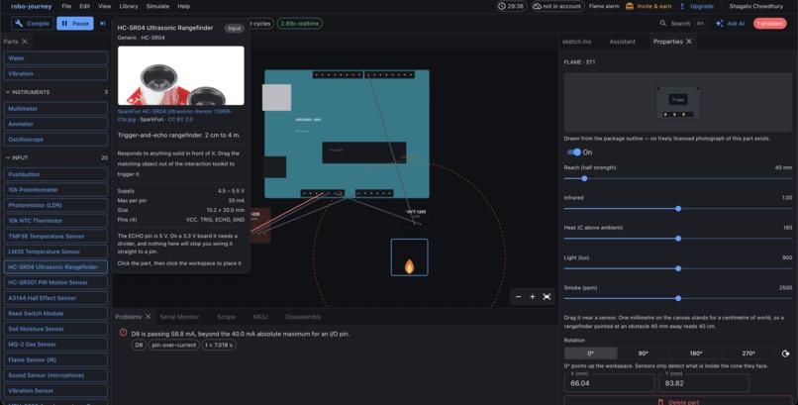The height and width of the screenshot is (405, 798).
Task: Select the Pushbutton part
Action: tap(56, 174)
